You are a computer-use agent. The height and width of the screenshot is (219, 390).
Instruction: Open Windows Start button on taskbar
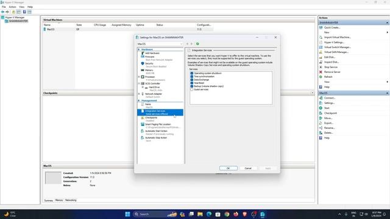pos(127,214)
